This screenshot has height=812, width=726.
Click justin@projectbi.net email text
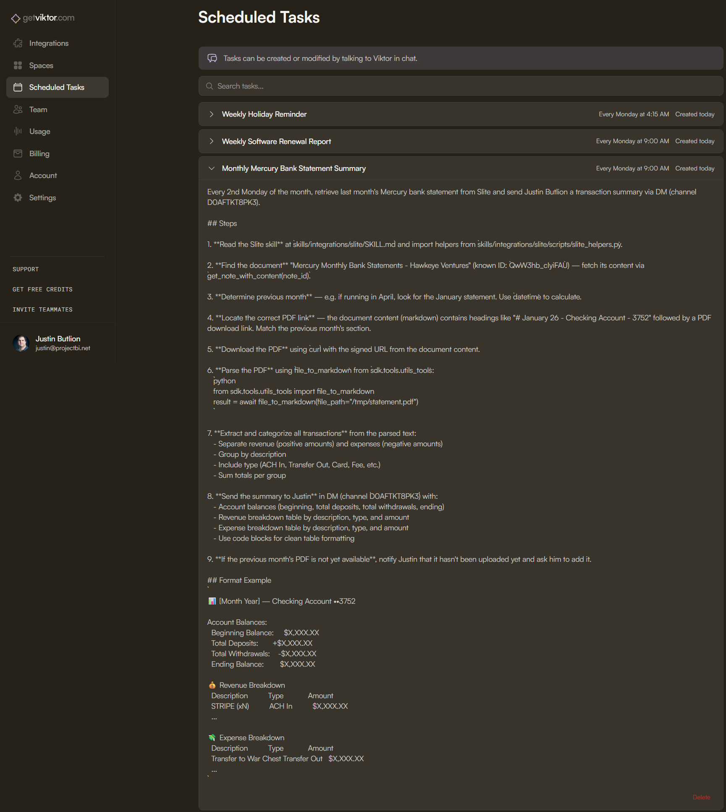tap(63, 348)
